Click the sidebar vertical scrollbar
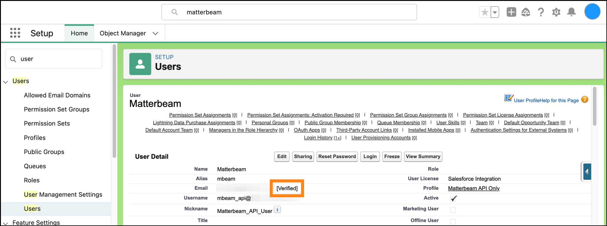This screenshot has height=226, width=607. tap(114, 101)
